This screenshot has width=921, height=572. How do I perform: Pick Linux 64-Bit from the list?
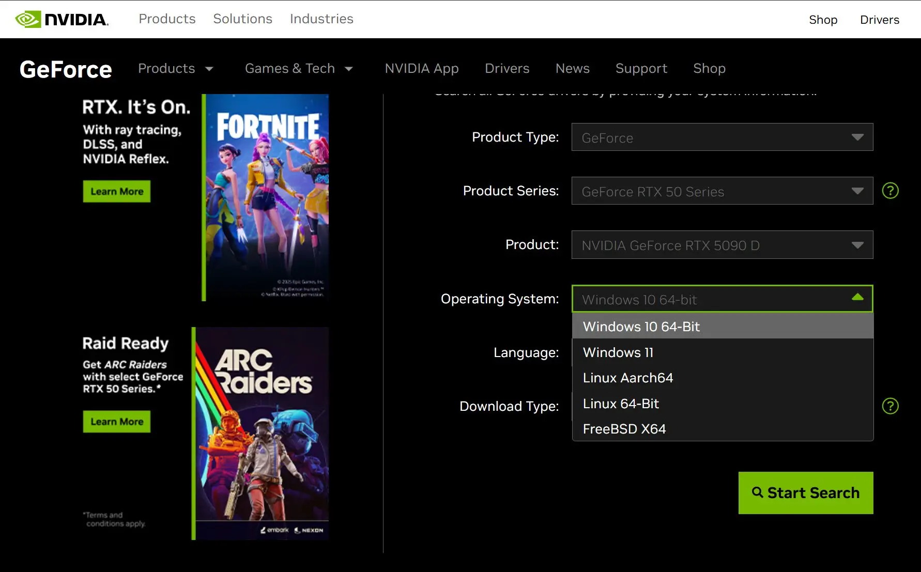pyautogui.click(x=621, y=404)
